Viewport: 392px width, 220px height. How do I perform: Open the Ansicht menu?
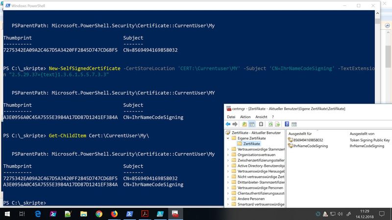point(261,117)
